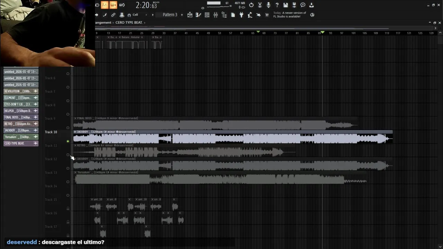The image size is (443, 249).
Task: Mute Track 13 with its circle toggle
Action: point(68,182)
